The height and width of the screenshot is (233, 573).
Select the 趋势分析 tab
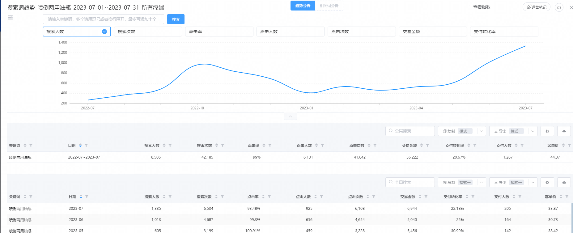303,6
